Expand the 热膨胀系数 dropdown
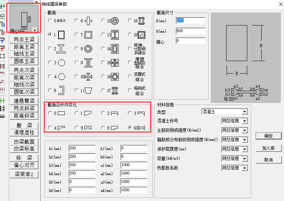Viewport: 284px width, 201px height. point(245,168)
